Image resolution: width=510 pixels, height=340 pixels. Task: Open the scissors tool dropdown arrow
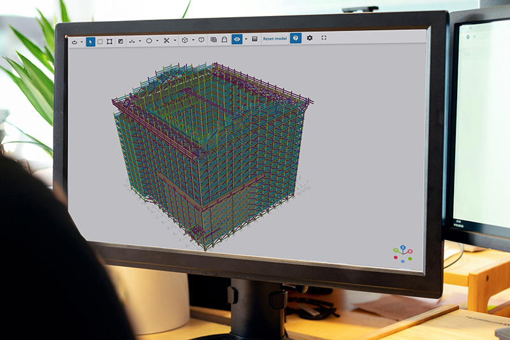click(x=175, y=40)
